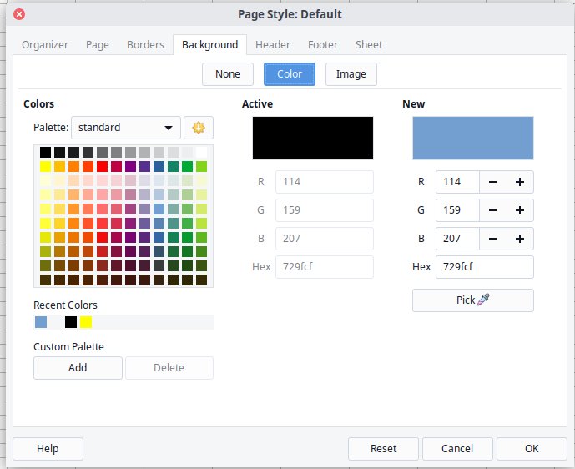Screen dimensions: 575x469
Task: Click the Active color preview box
Action: [x=313, y=139]
